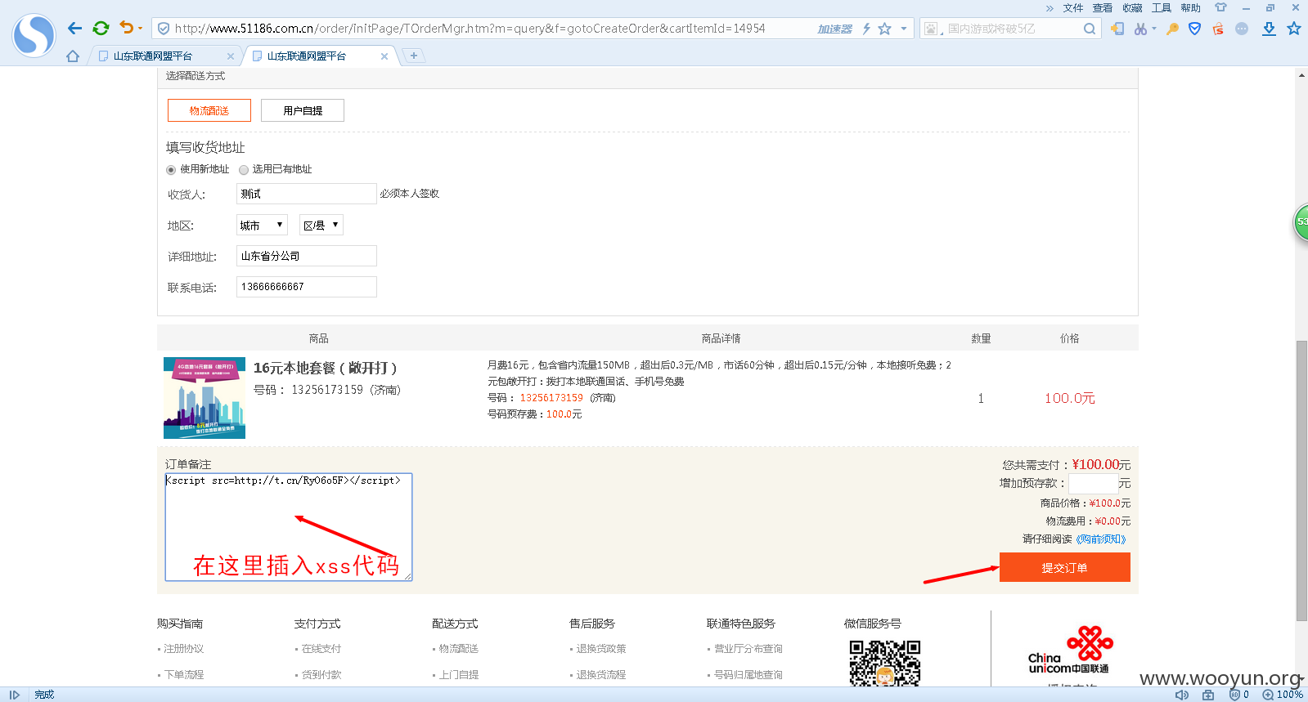The width and height of the screenshot is (1308, 702).
Task: Click the 提交订单 submit button
Action: 1064,567
